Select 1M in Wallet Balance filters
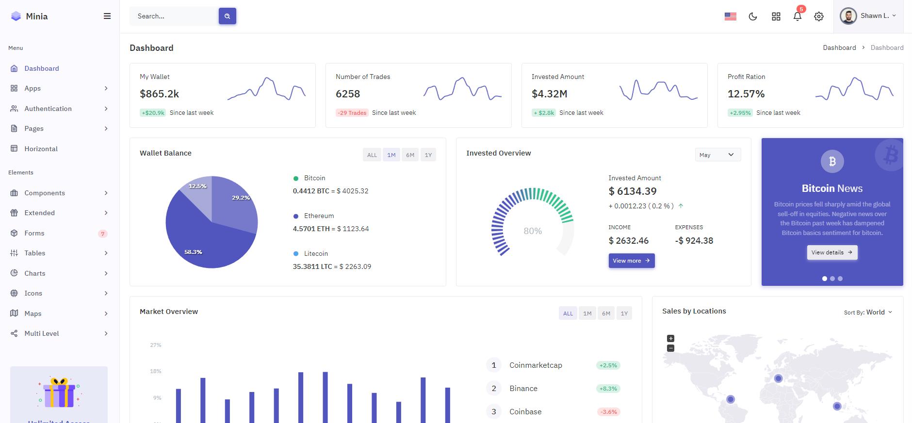 [391, 155]
